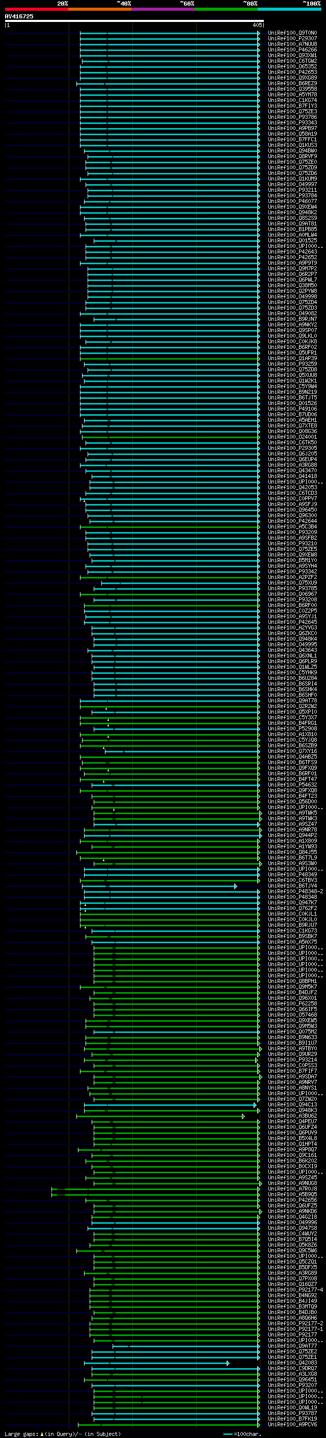Click the white query sequence bar
Screen dimensions: 326x1438
point(134,21)
